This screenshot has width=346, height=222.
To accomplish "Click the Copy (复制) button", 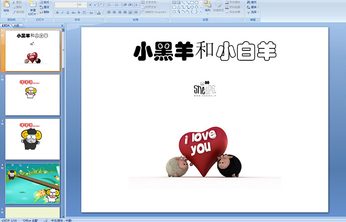I will coord(17,7).
